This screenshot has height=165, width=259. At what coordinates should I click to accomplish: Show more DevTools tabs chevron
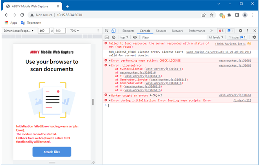pyautogui.click(x=211, y=31)
